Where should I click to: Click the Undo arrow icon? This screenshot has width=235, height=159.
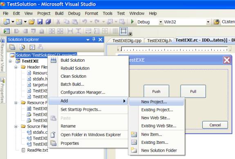pos(85,22)
